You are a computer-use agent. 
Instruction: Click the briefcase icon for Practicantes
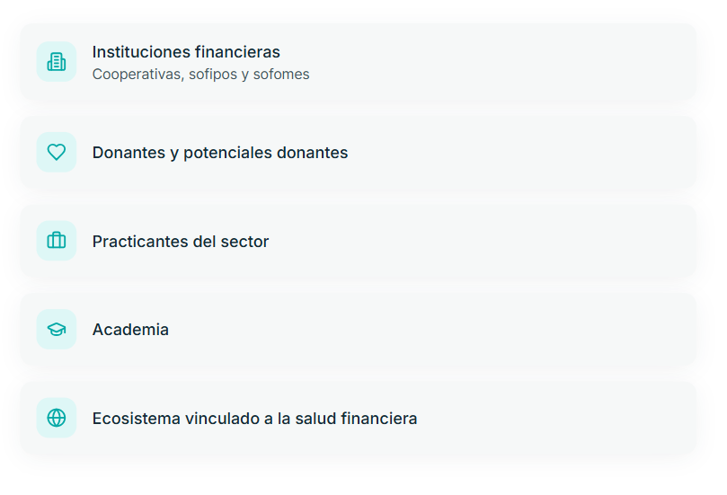click(x=57, y=241)
